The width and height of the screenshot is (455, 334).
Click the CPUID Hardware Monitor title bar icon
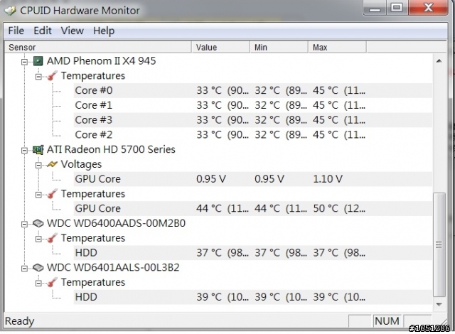pyautogui.click(x=10, y=11)
